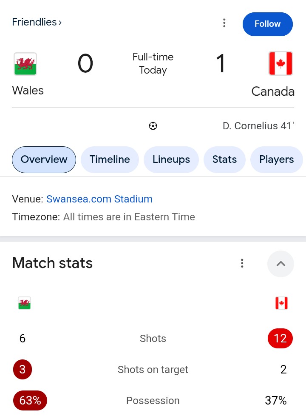Click Canada's 12 shots red badge
Screen dimensions: 306x416
[280, 339]
